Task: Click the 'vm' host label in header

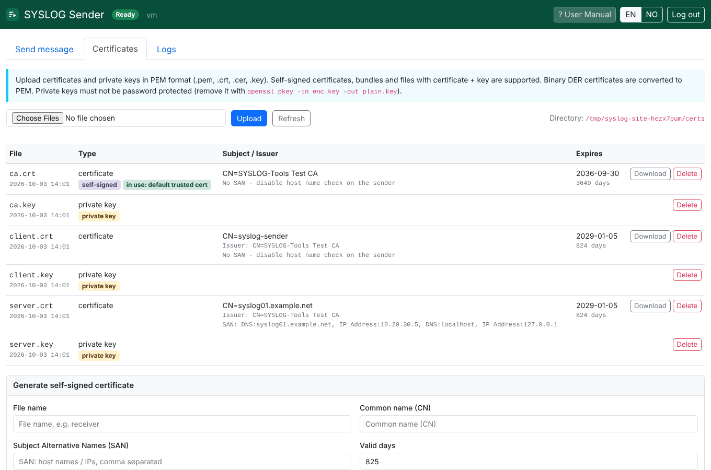Action: pyautogui.click(x=152, y=15)
